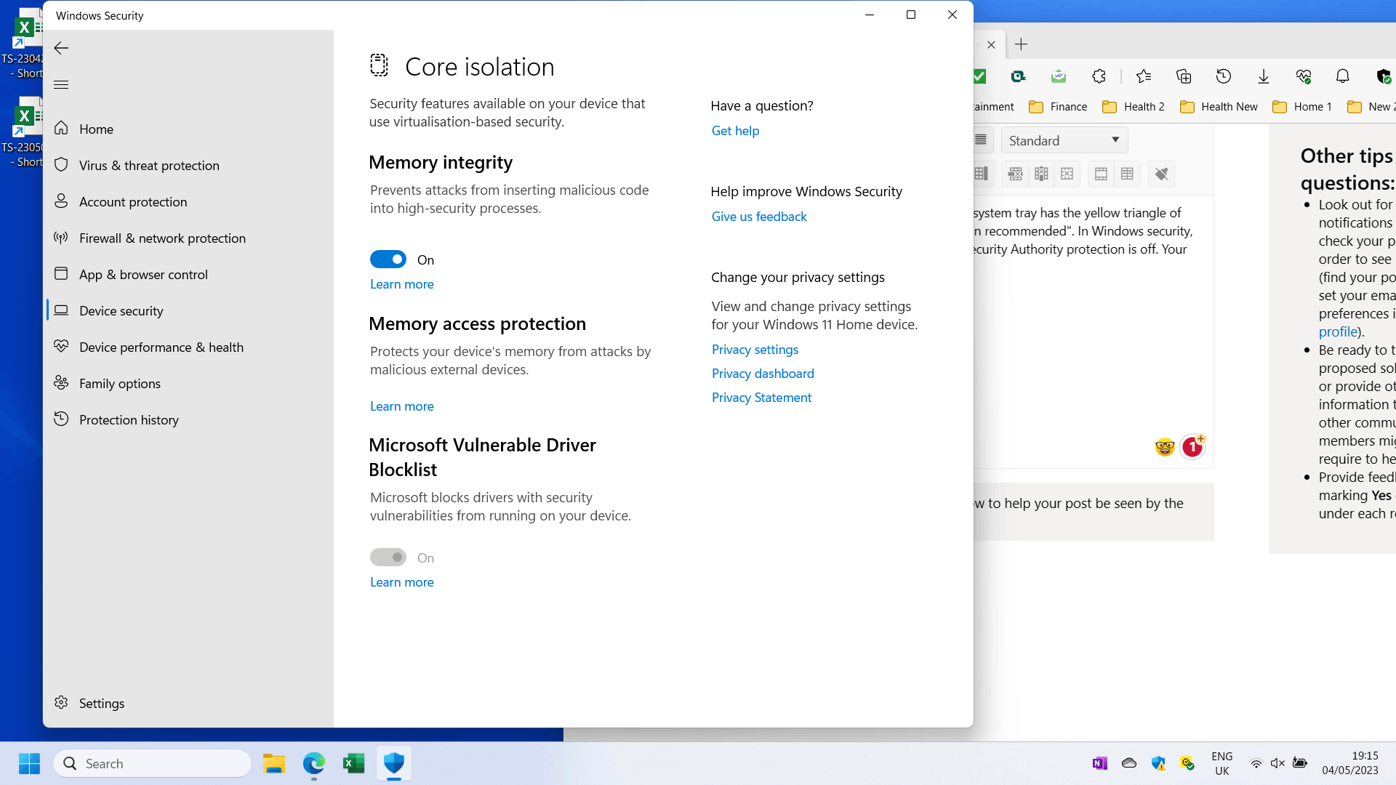Screen dimensions: 1396x785
Task: Open the hamburger navigation menu
Action: (61, 85)
